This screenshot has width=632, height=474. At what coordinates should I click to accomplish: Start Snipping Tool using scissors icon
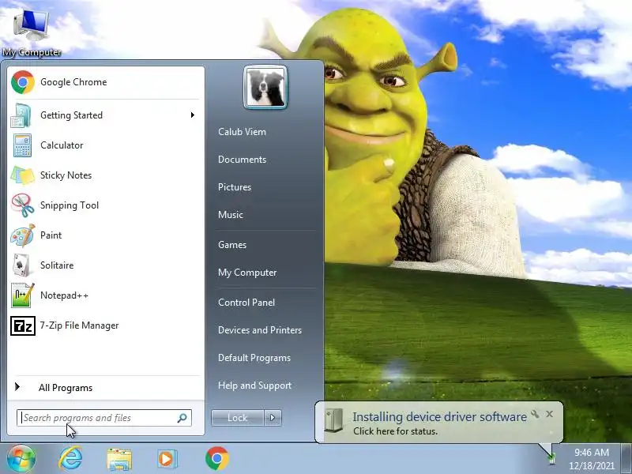pyautogui.click(x=23, y=205)
